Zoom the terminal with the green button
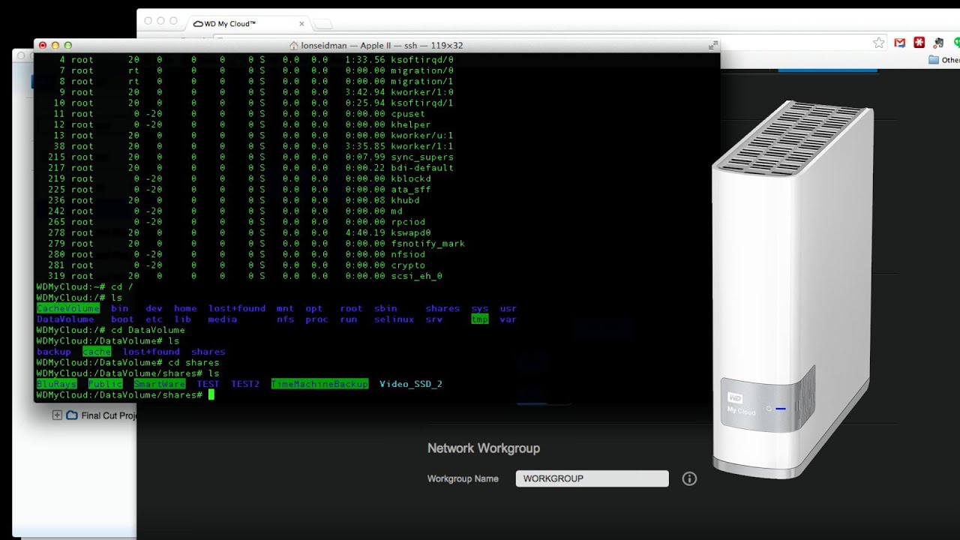This screenshot has height=540, width=960. (x=68, y=46)
